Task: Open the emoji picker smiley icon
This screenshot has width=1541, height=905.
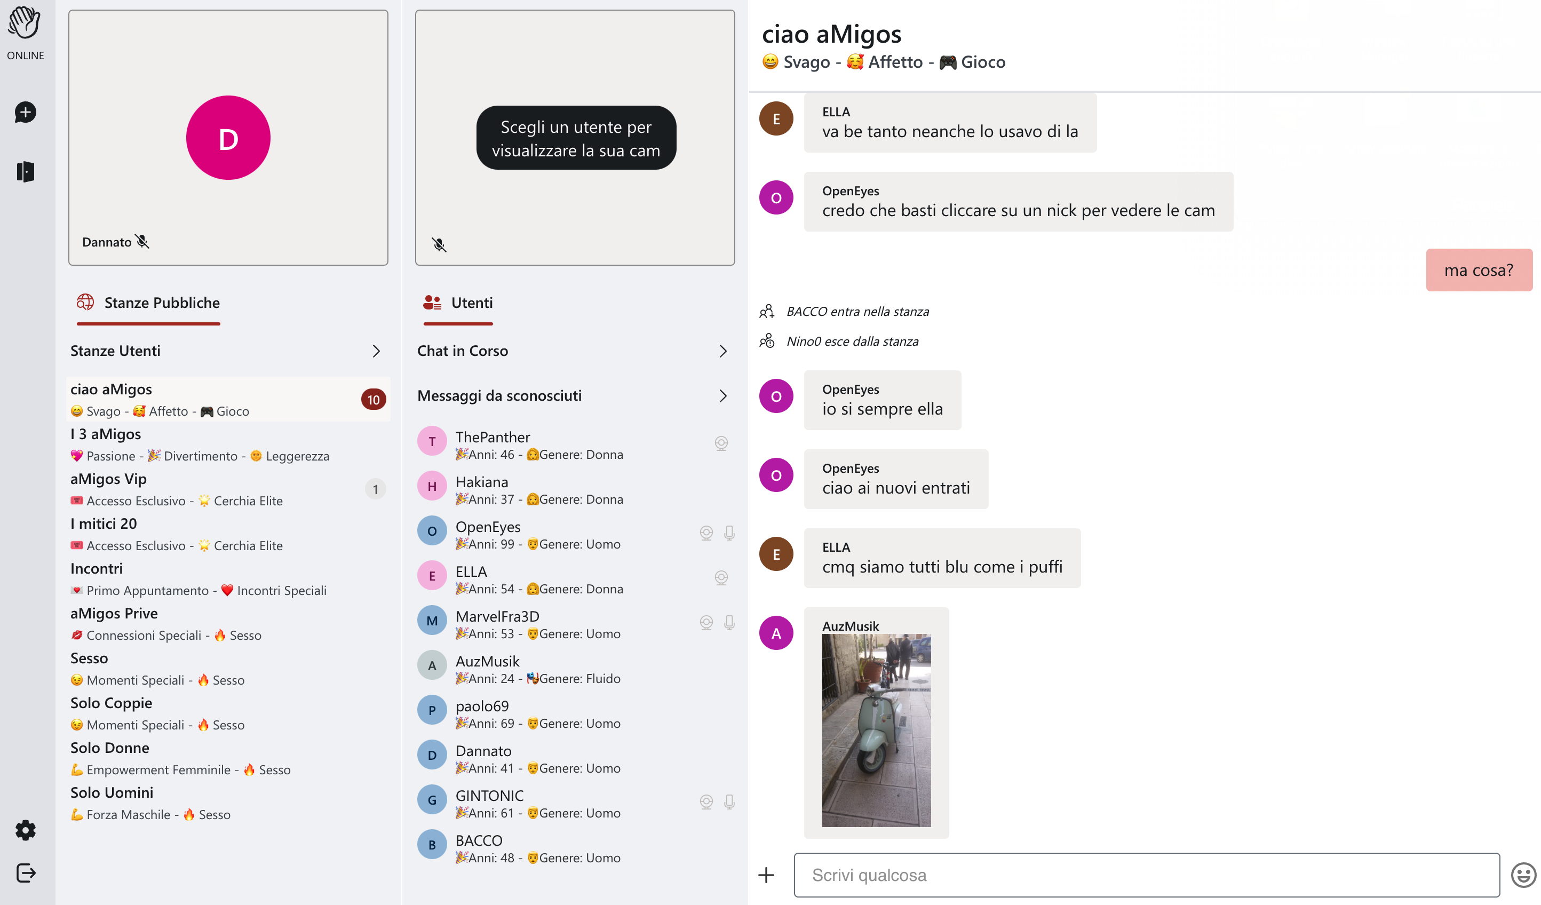Action: pos(1523,875)
